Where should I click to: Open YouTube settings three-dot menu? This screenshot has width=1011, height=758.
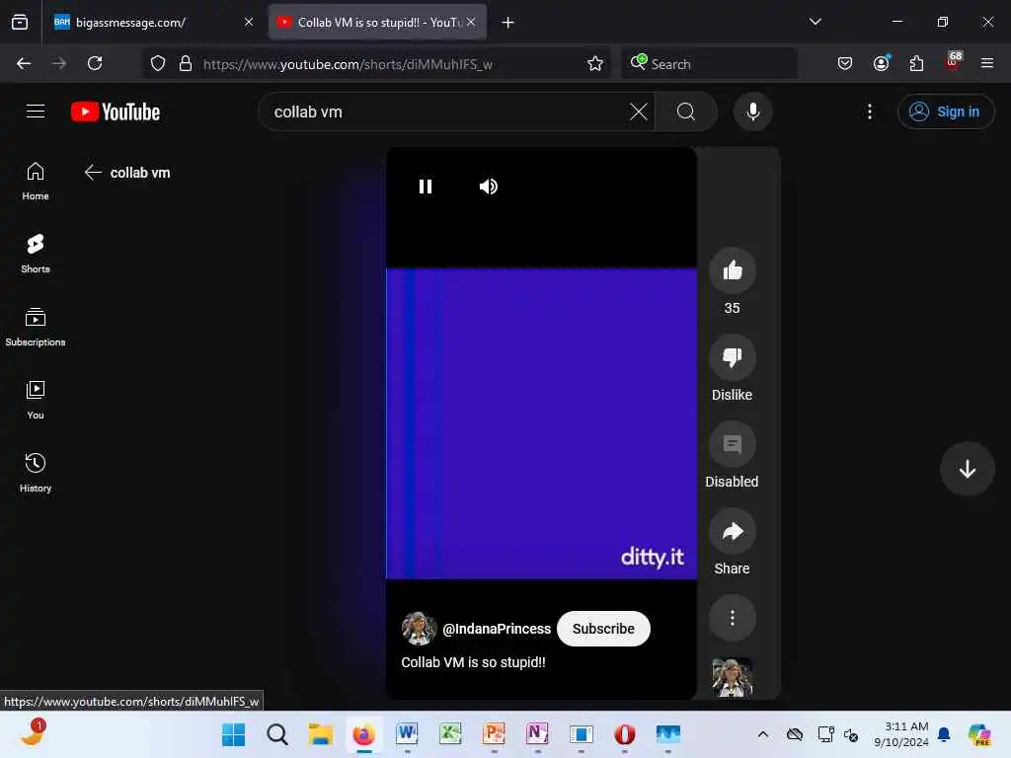point(869,112)
